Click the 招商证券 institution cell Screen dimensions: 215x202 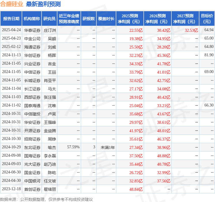[x=32, y=139]
